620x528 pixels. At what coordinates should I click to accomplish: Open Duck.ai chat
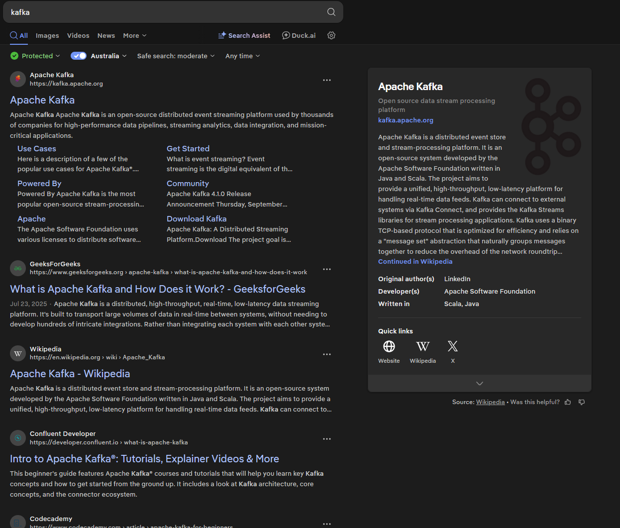299,35
